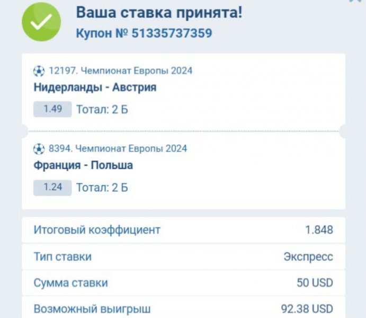Click the '12197. Чемпионат Европы 2024' label
366x318 pixels.
coord(120,71)
